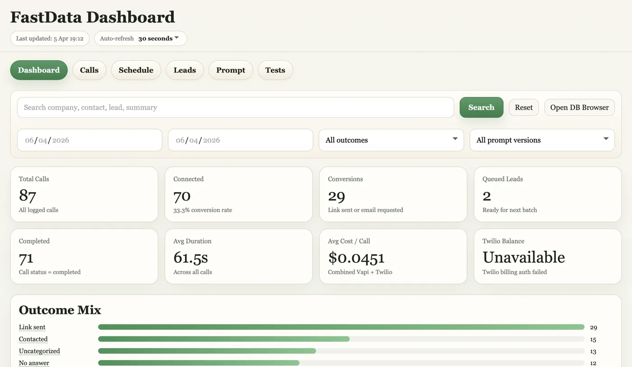Click the Link sent outcome label

tap(32, 327)
